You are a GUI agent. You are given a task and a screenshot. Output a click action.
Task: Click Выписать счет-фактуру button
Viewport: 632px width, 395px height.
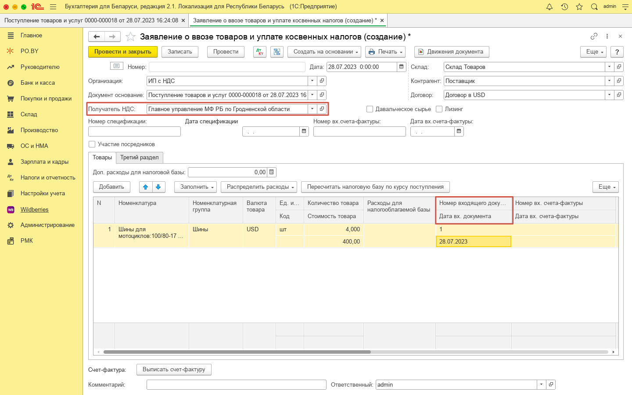pyautogui.click(x=174, y=370)
